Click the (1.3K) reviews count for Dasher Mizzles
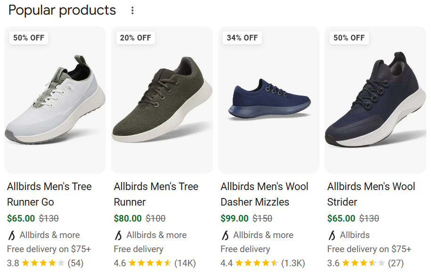The height and width of the screenshot is (278, 431). coord(293,263)
